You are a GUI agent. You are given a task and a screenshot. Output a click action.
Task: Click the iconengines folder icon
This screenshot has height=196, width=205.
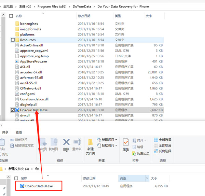17,24
